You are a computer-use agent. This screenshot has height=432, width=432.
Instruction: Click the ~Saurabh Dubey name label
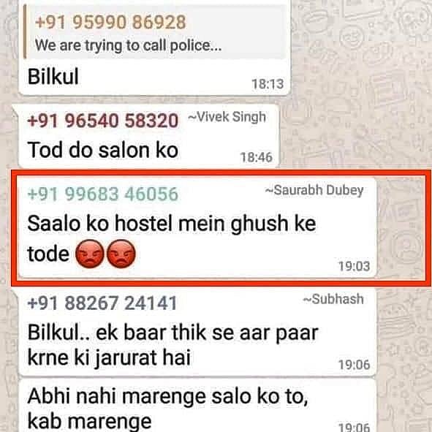coord(314,190)
